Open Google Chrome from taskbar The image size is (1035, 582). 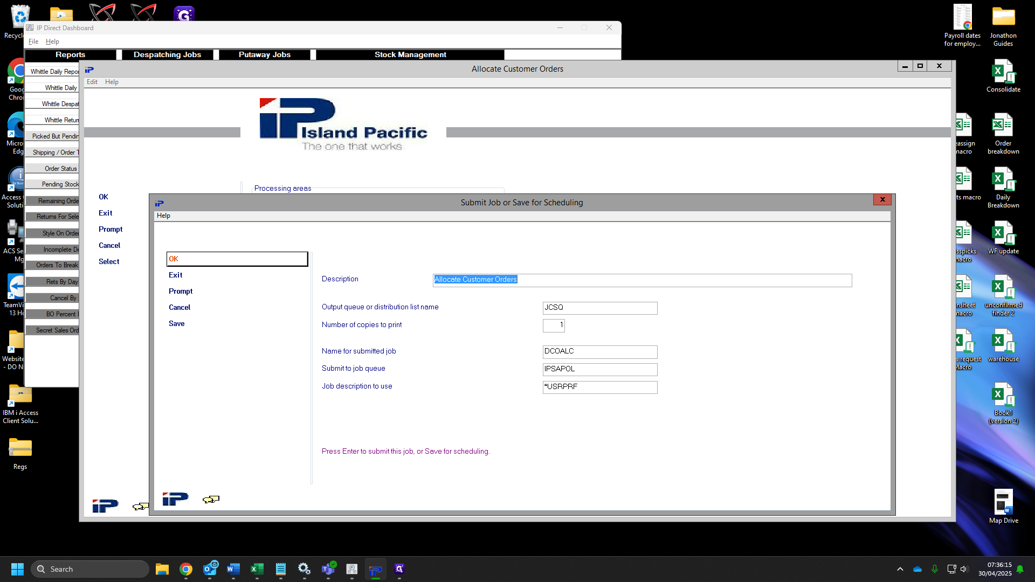[186, 569]
